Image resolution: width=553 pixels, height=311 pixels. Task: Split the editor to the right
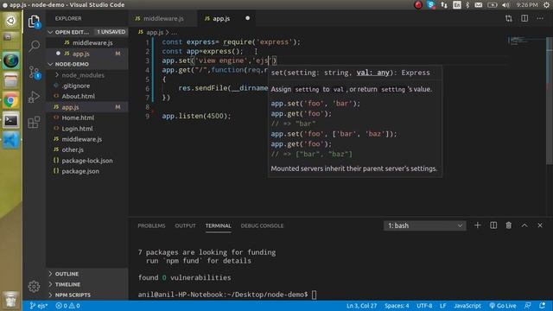(524, 18)
